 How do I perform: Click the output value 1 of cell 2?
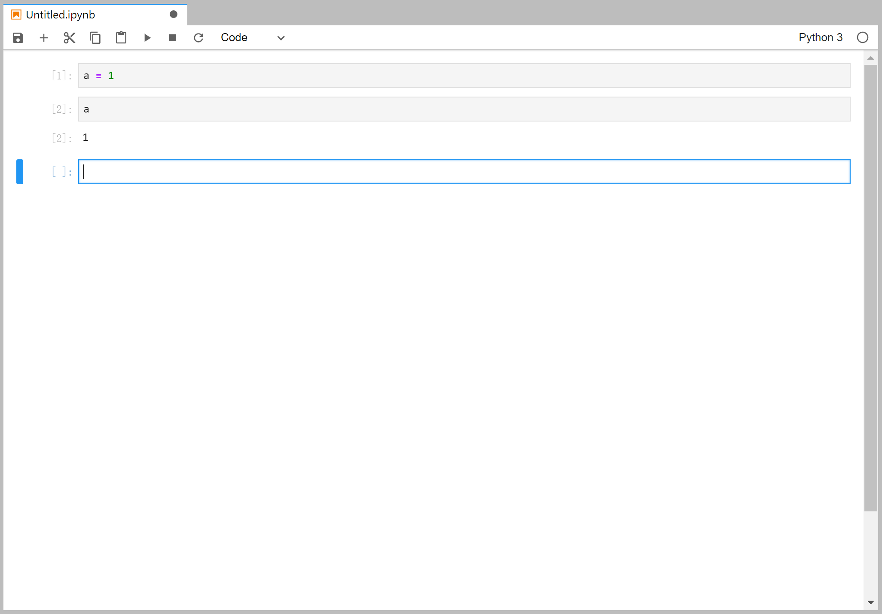[85, 137]
